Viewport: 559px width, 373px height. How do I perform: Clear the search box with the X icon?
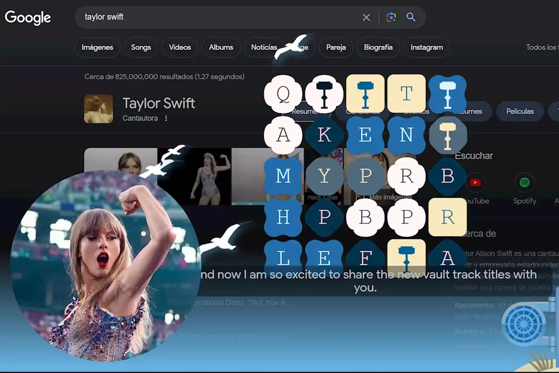366,17
